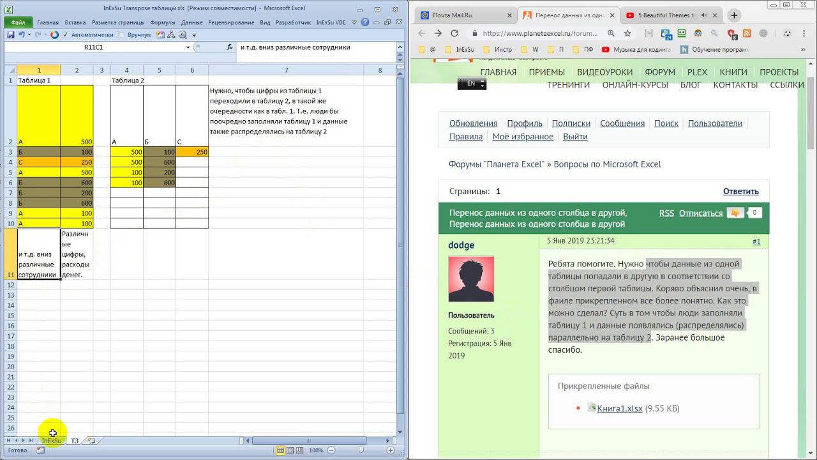Reload the browser page
817x460 pixels.
click(x=455, y=33)
